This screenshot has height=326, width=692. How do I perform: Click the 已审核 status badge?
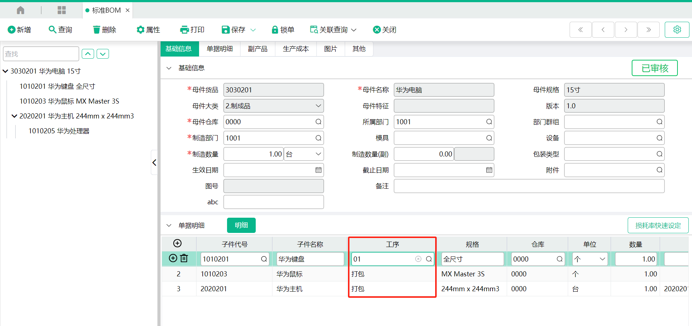[655, 68]
